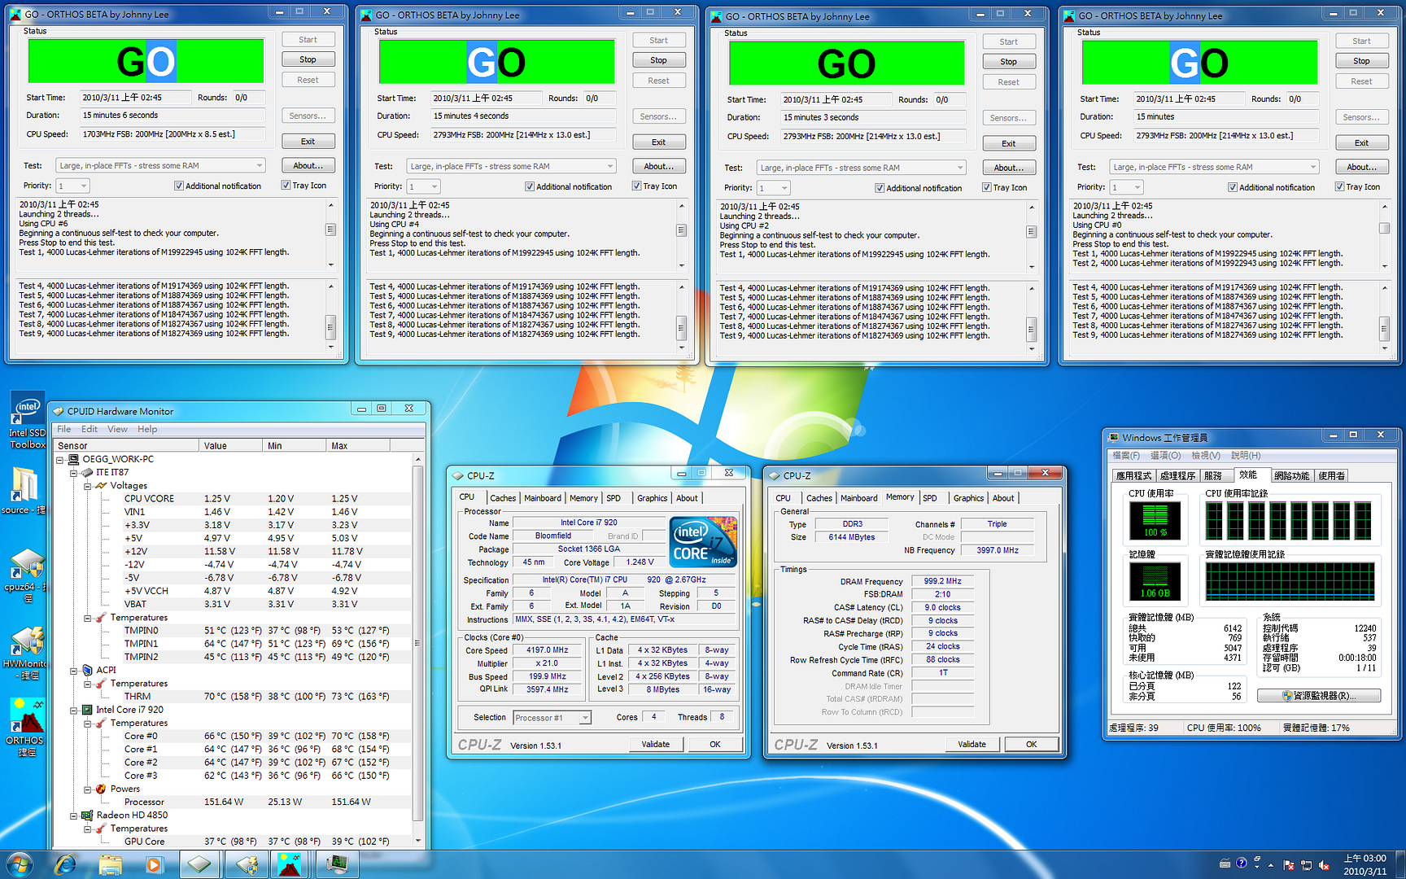Image resolution: width=1406 pixels, height=879 pixels.
Task: Click the Intel Core i7 920 tree node icon
Action: (86, 710)
